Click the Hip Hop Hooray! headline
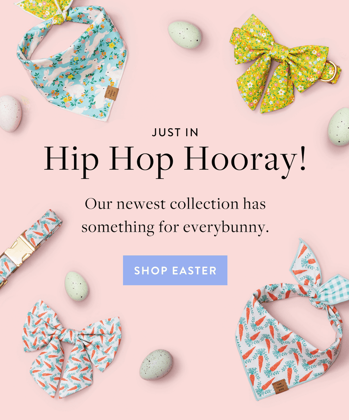 (x=175, y=160)
